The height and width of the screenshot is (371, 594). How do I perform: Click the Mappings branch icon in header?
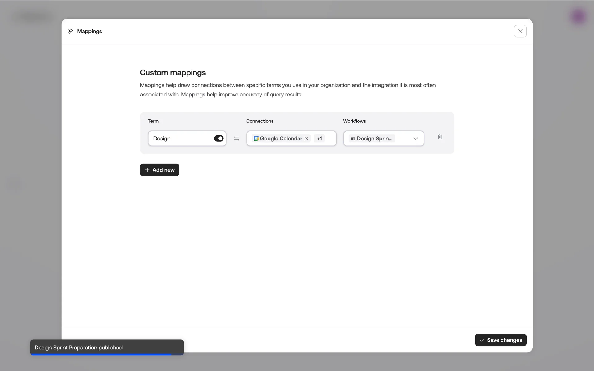coord(71,31)
